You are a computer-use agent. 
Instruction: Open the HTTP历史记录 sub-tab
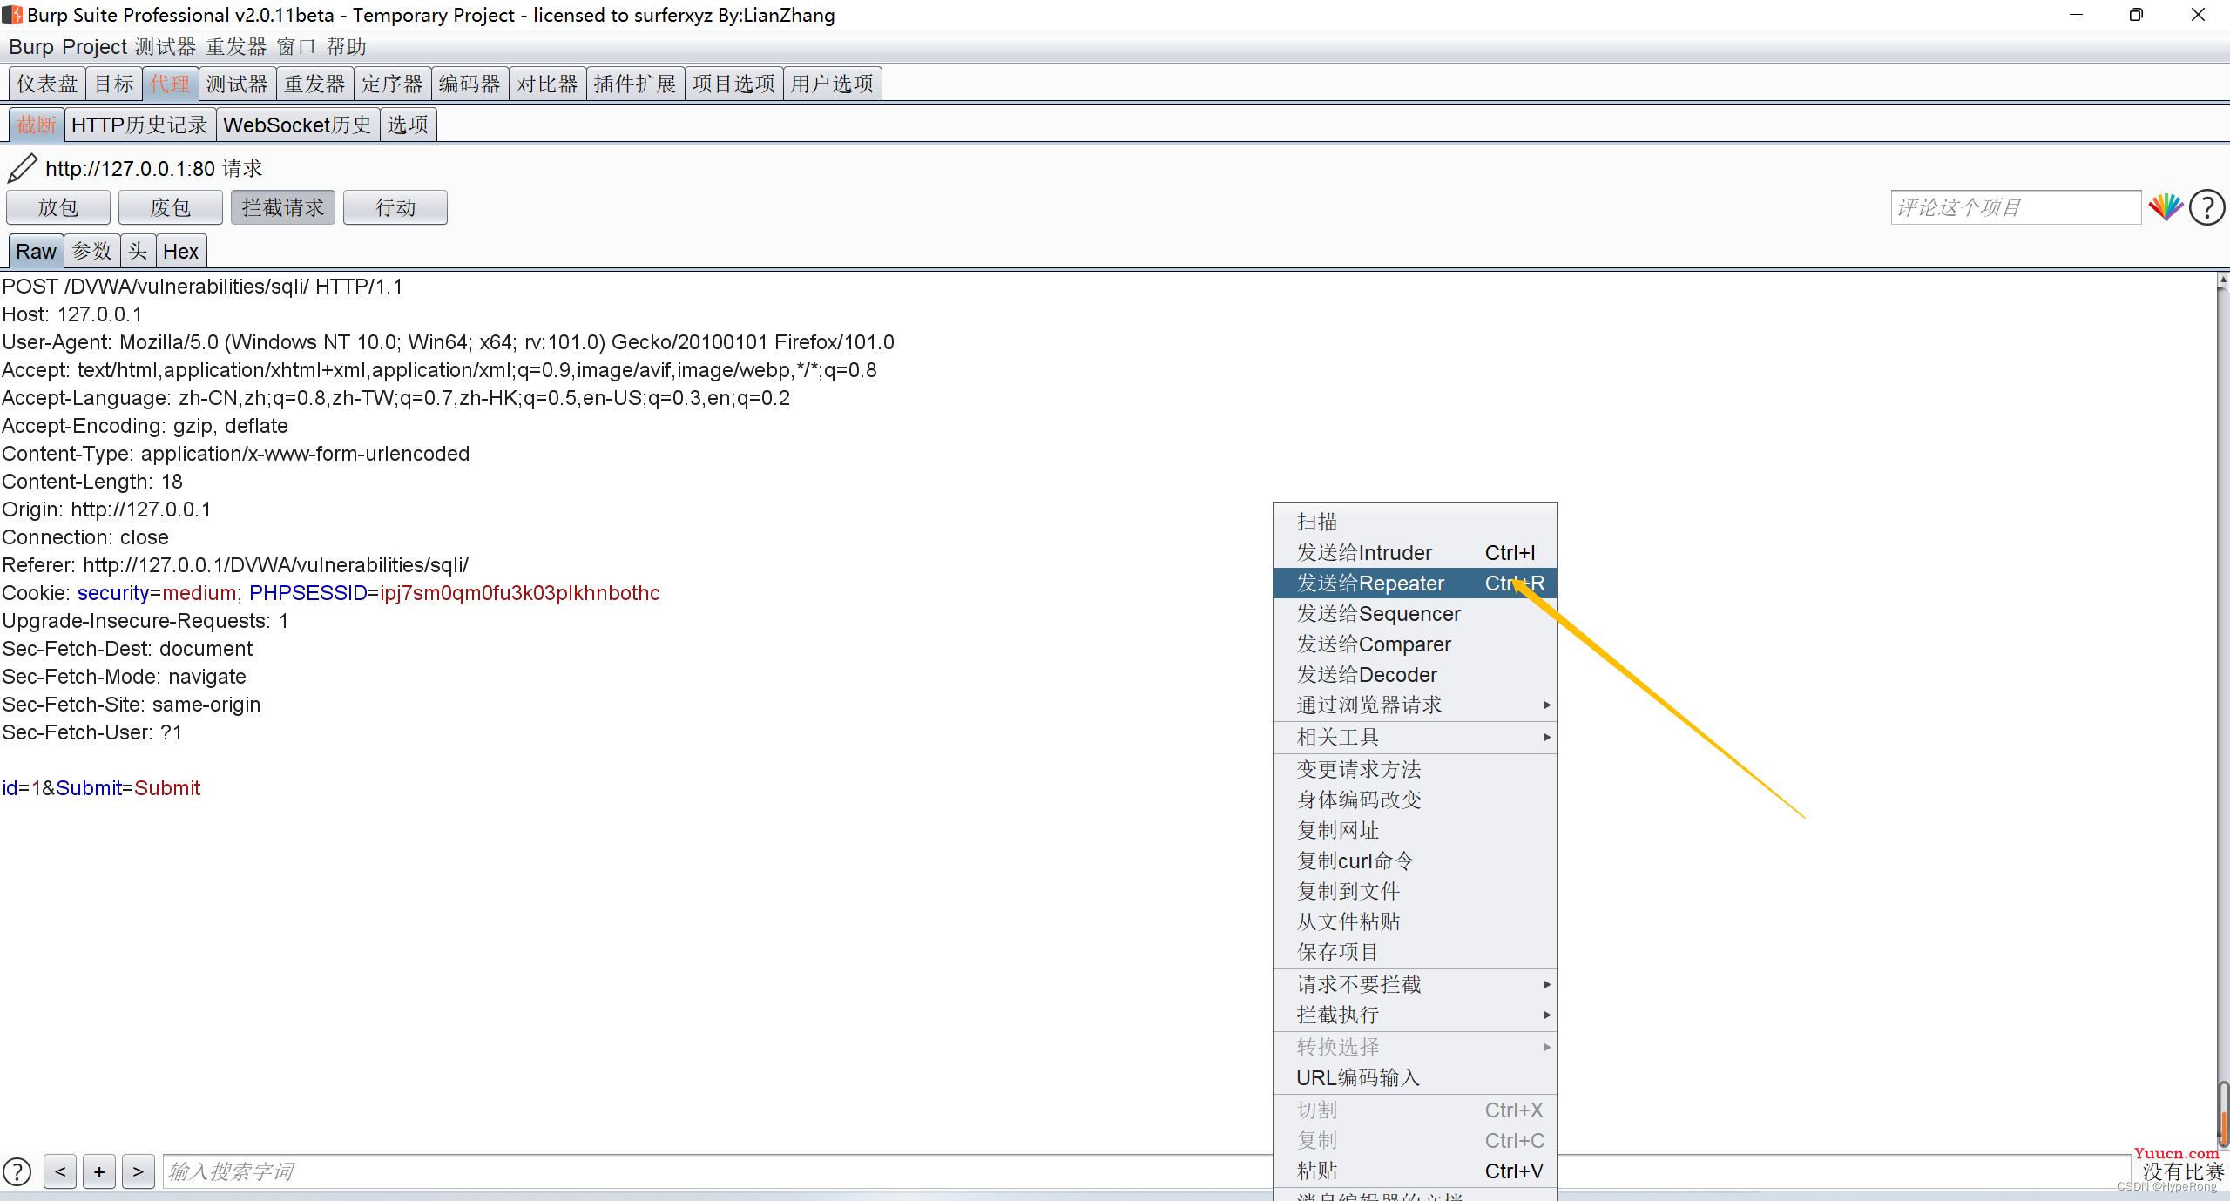pos(139,125)
